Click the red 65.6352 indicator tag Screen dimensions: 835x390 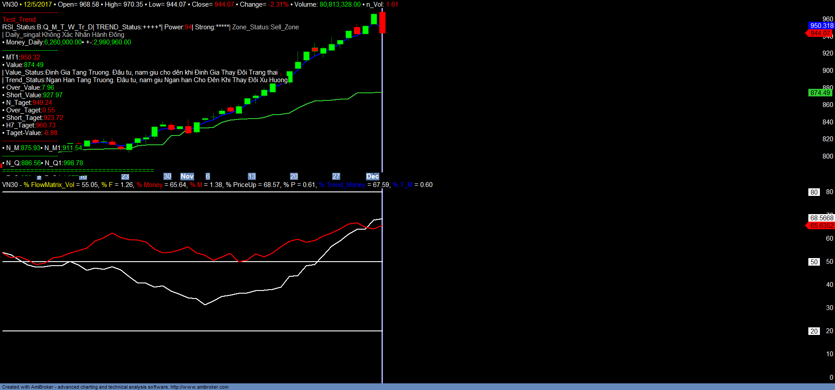tap(821, 226)
